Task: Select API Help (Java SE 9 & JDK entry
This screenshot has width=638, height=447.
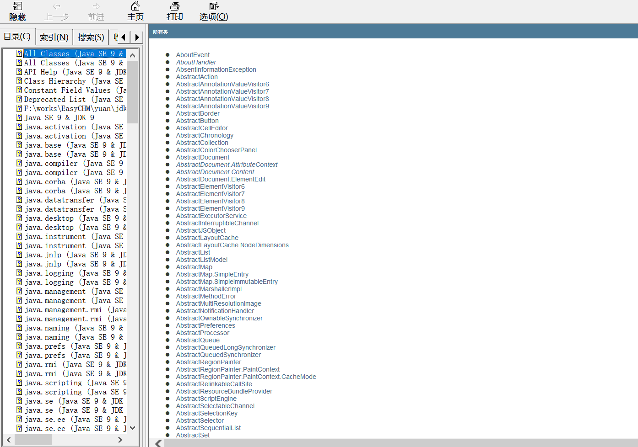Action: coord(75,72)
